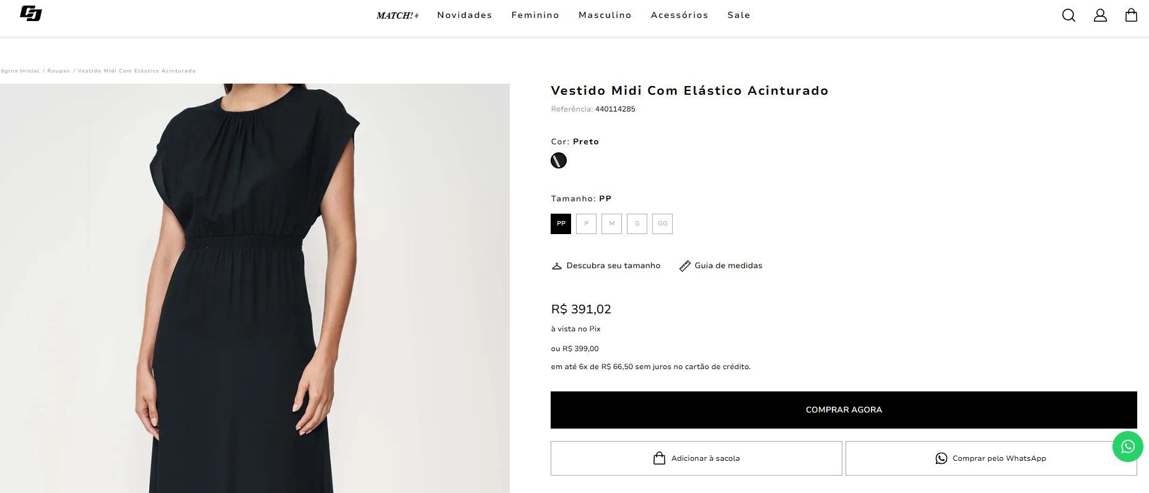Select size PP
The height and width of the screenshot is (493, 1149).
tap(561, 224)
